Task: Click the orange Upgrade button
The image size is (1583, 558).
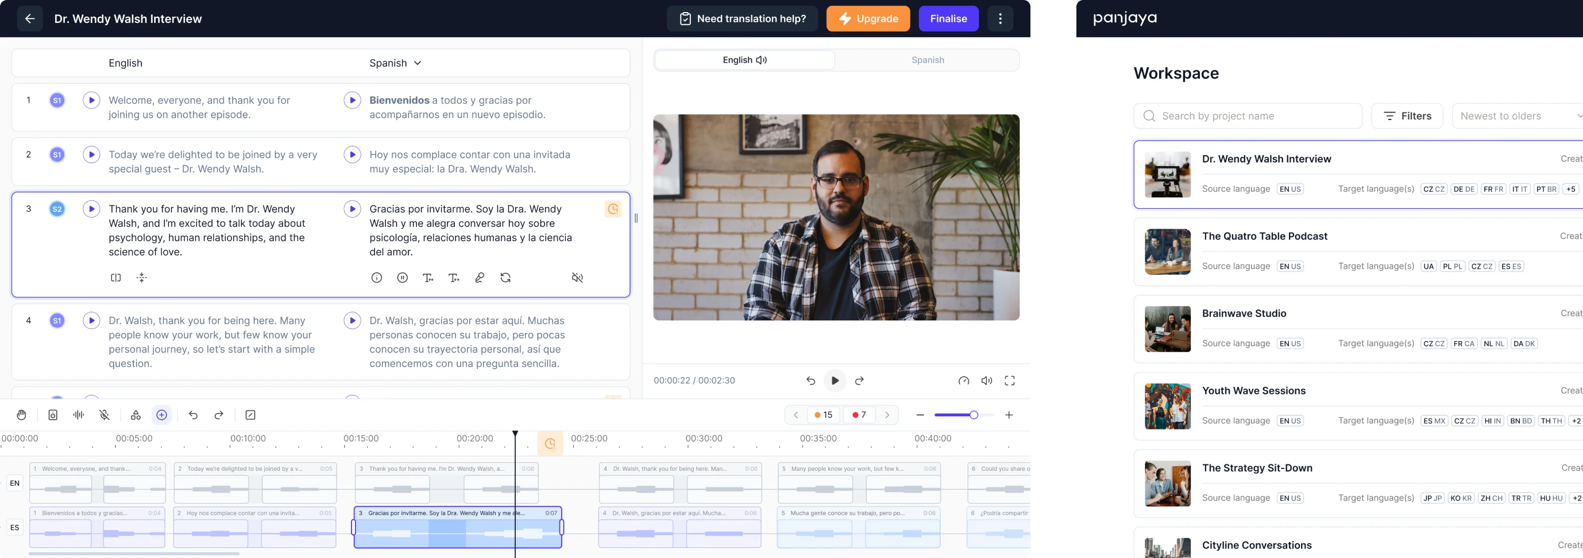Action: coord(868,18)
